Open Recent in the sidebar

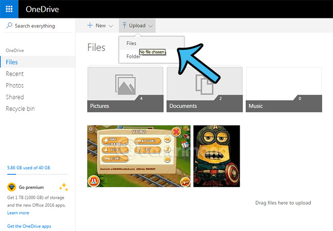(14, 74)
